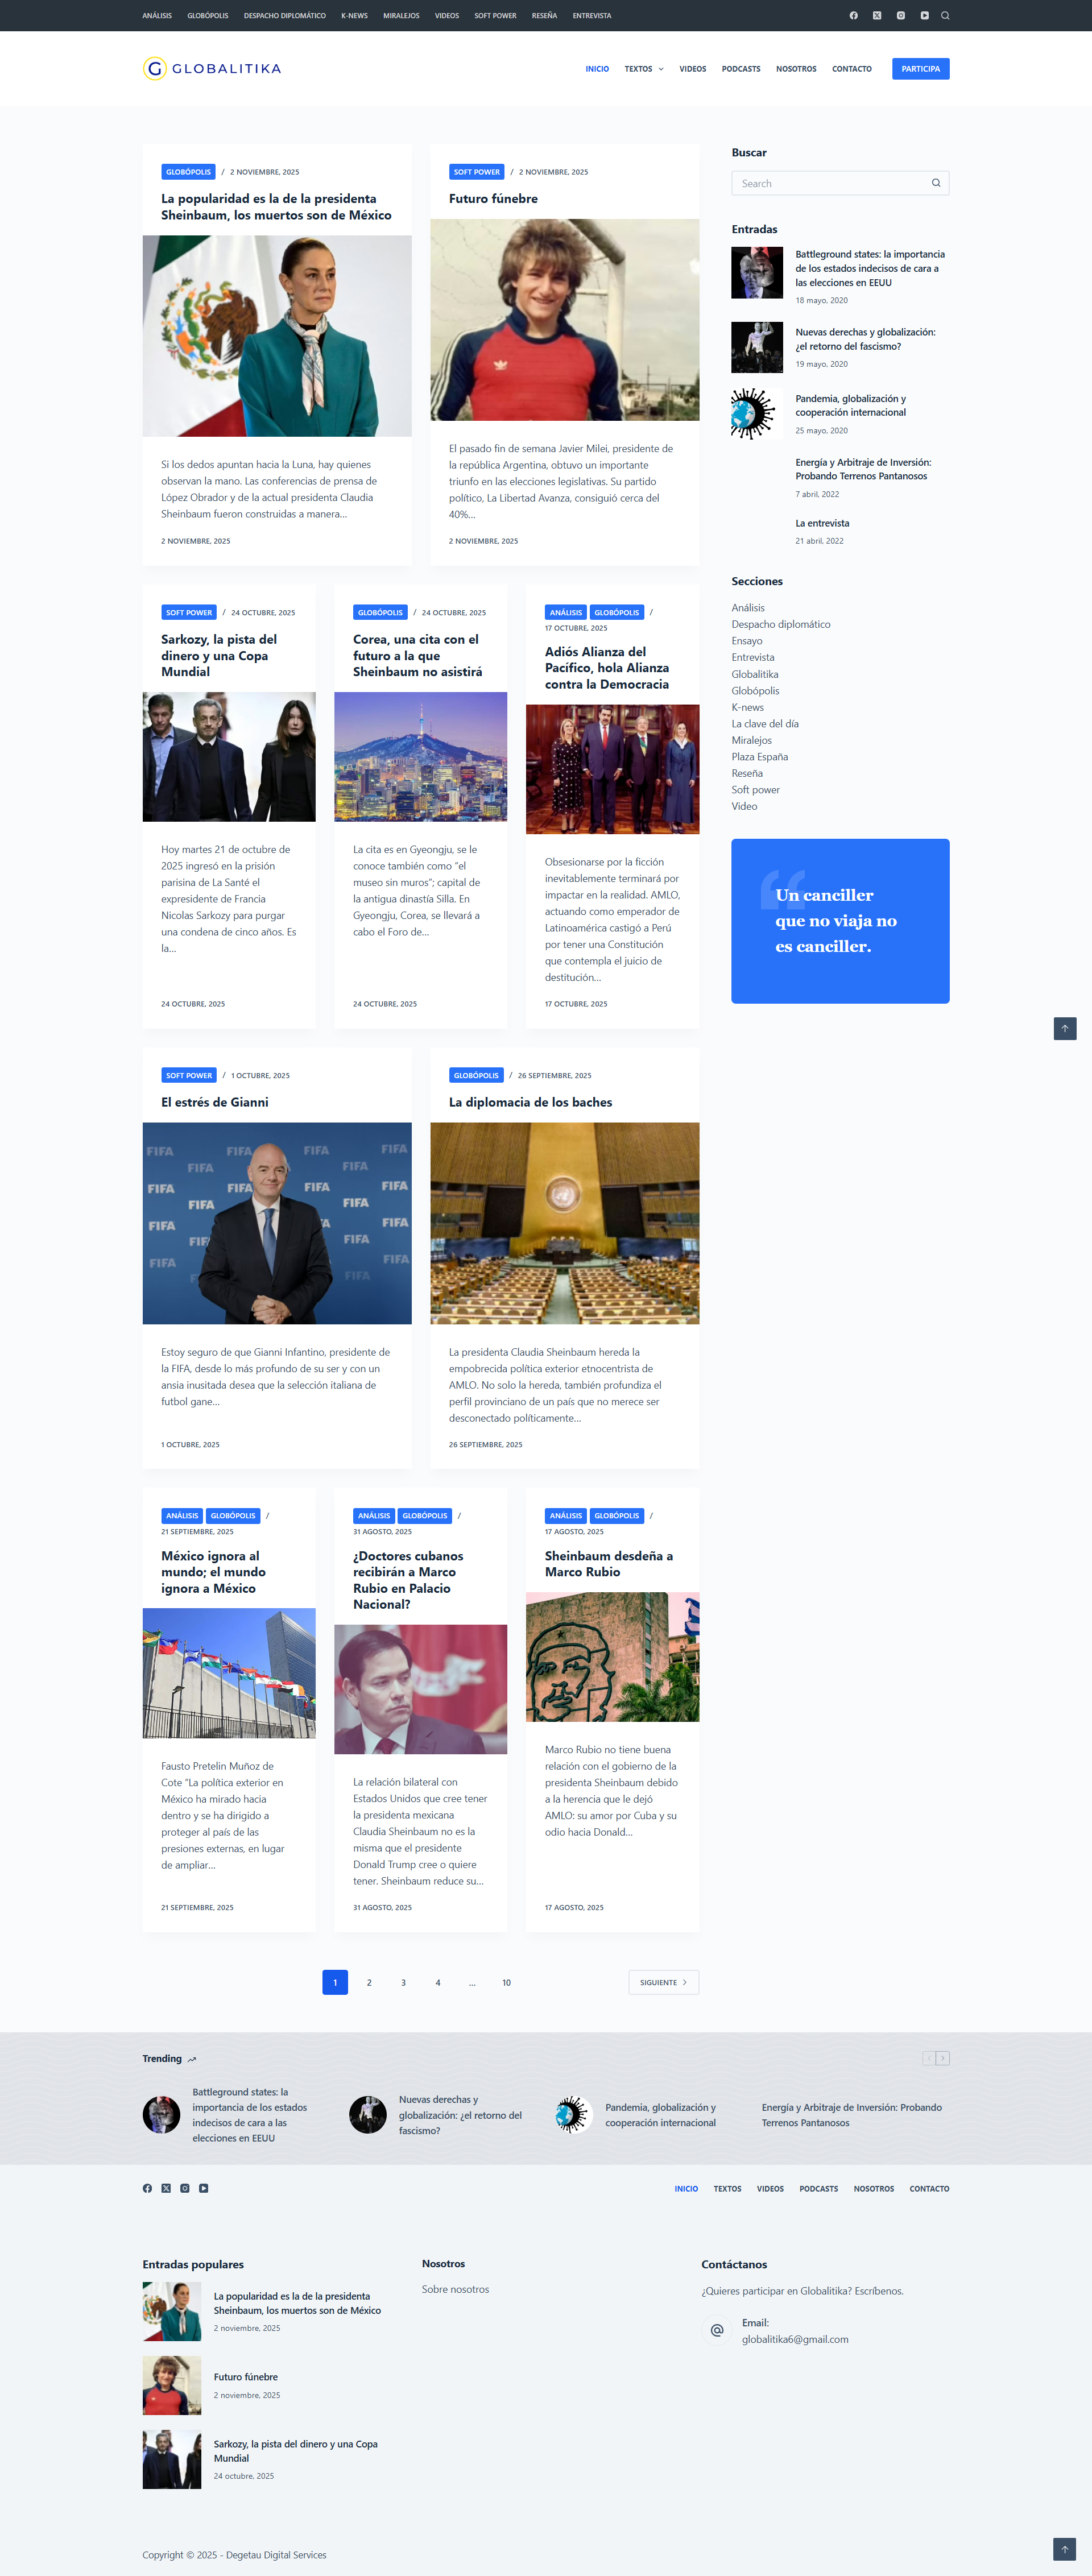Open Instagram icon in top bar
This screenshot has height=2576, width=1092.
901,16
